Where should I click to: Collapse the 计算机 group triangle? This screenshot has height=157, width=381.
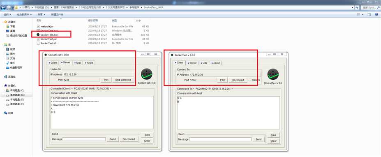tap(3, 86)
